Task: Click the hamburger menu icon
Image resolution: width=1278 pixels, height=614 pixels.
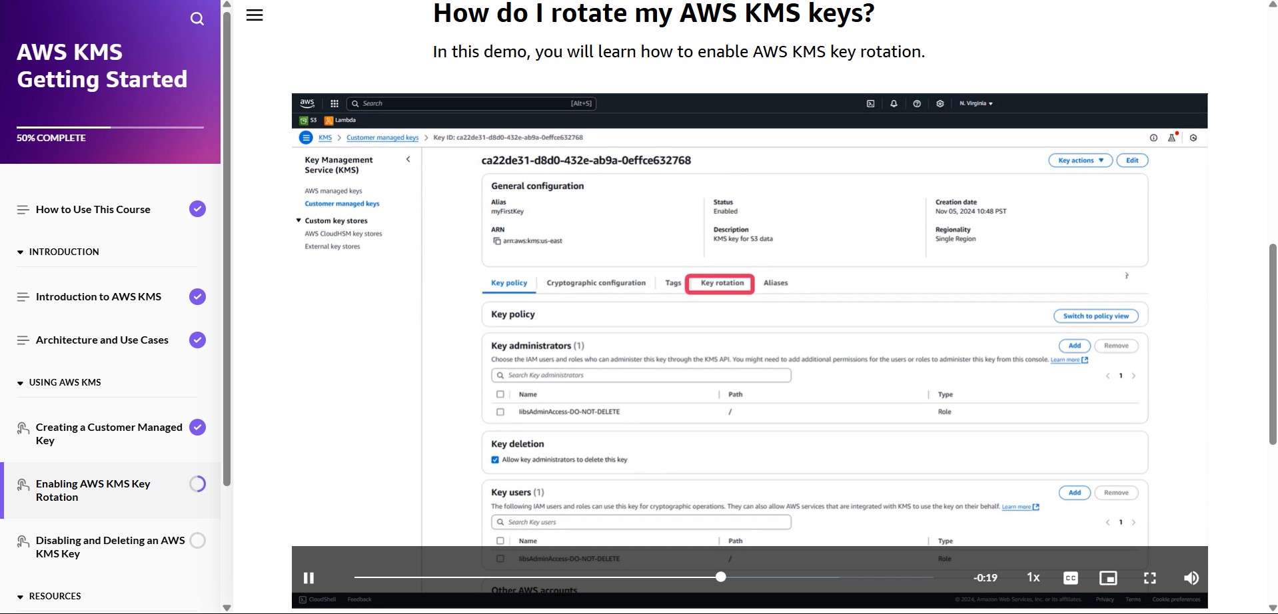Action: coord(255,15)
